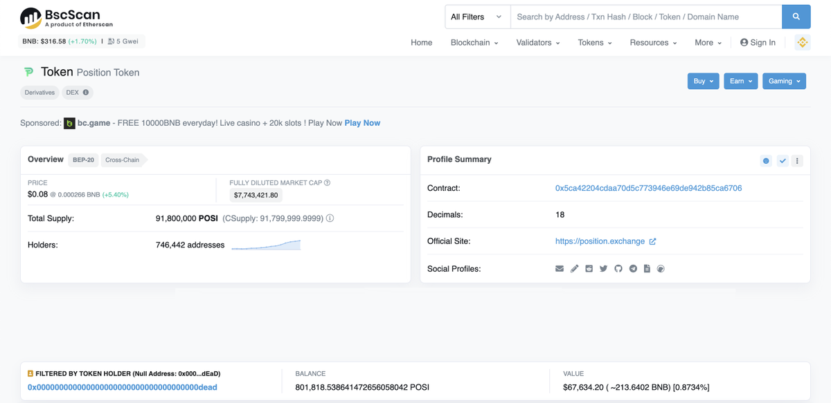
Task: Click the green Position Token logo
Action: point(28,72)
